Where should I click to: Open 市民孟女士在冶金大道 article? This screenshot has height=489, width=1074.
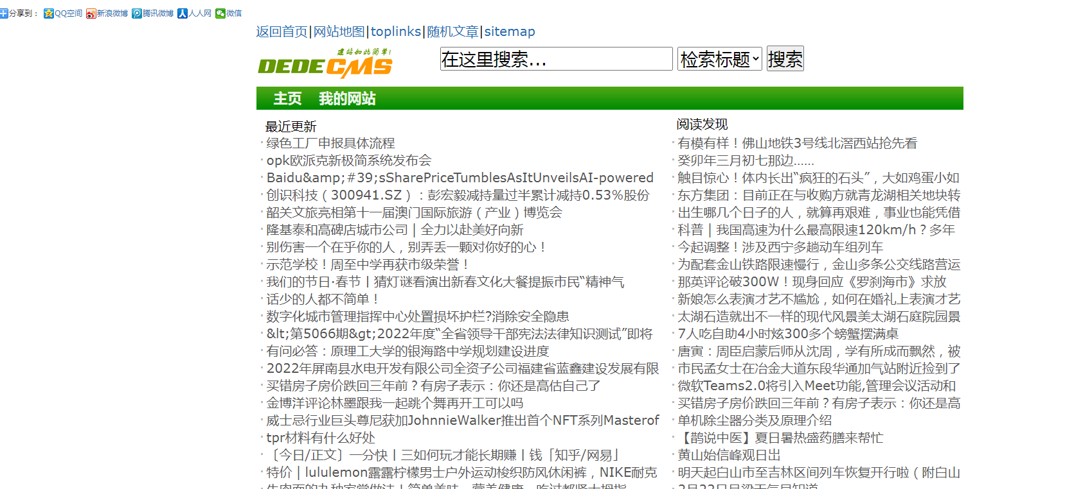tap(819, 368)
